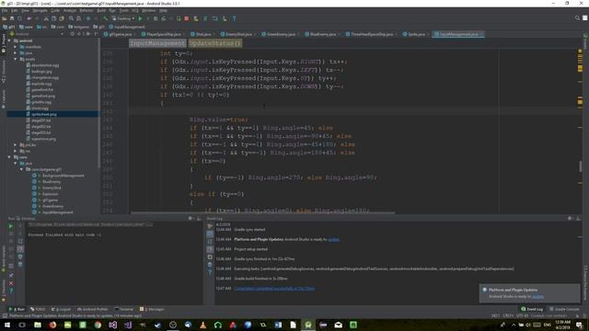Viewport: 589px width, 331px height.
Task: Switch to GreenEnemy.java editor tab
Action: pyautogui.click(x=280, y=34)
